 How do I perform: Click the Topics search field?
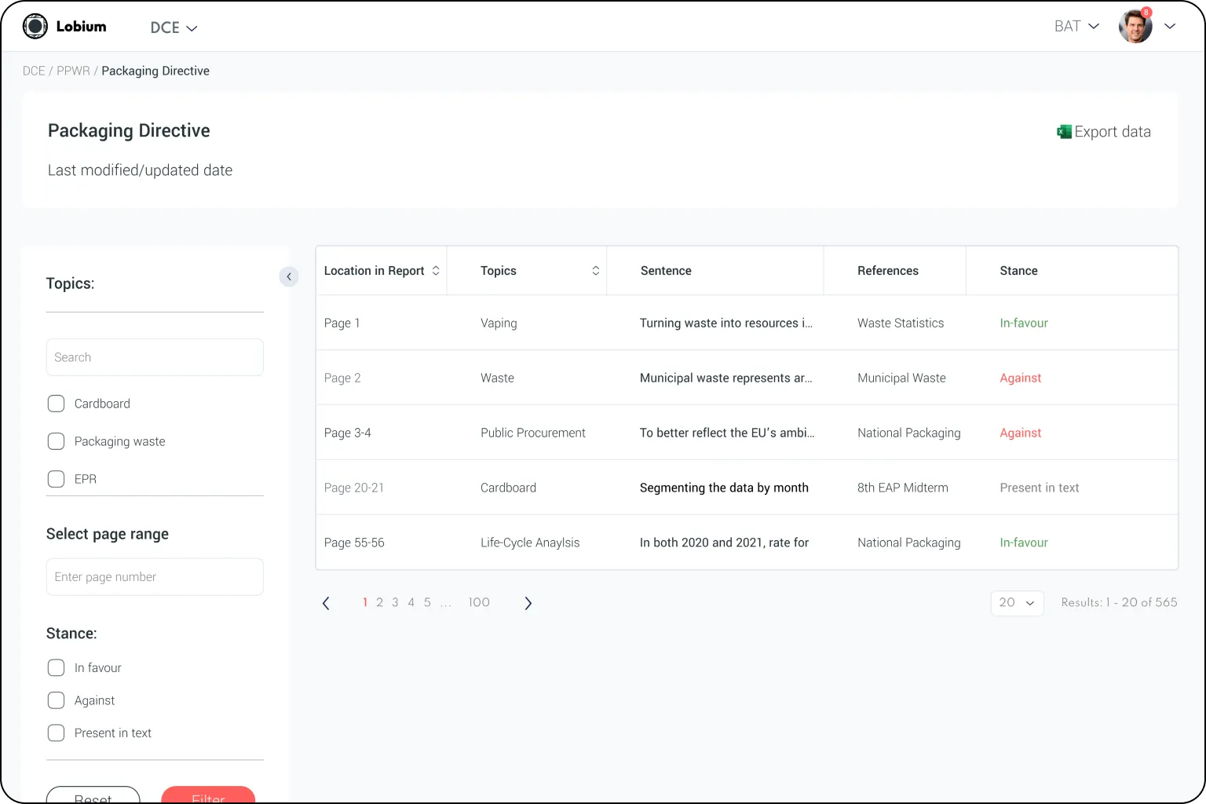[155, 357]
